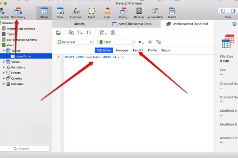
Task: Open the lisheTest connection dropdown
Action: coord(75,42)
